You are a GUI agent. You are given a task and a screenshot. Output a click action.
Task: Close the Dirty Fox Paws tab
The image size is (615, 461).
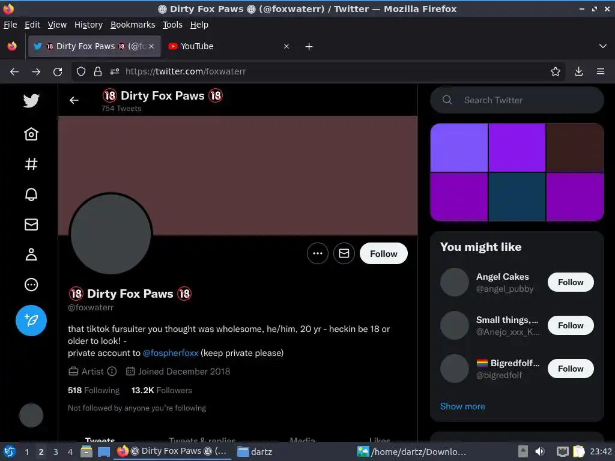tap(151, 46)
